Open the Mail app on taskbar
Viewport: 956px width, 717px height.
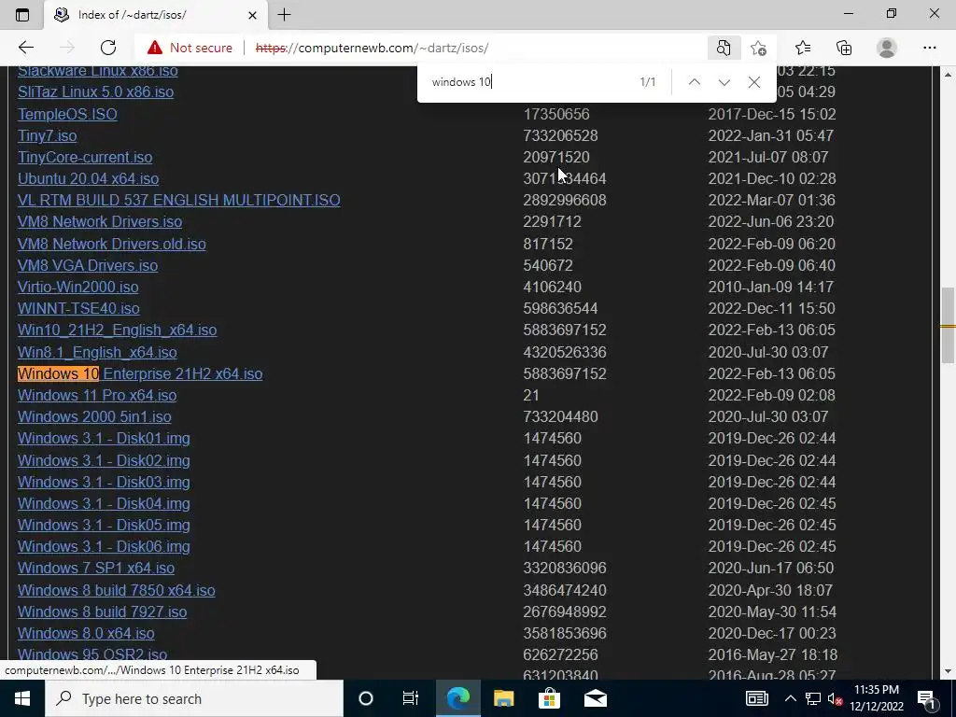coord(595,698)
